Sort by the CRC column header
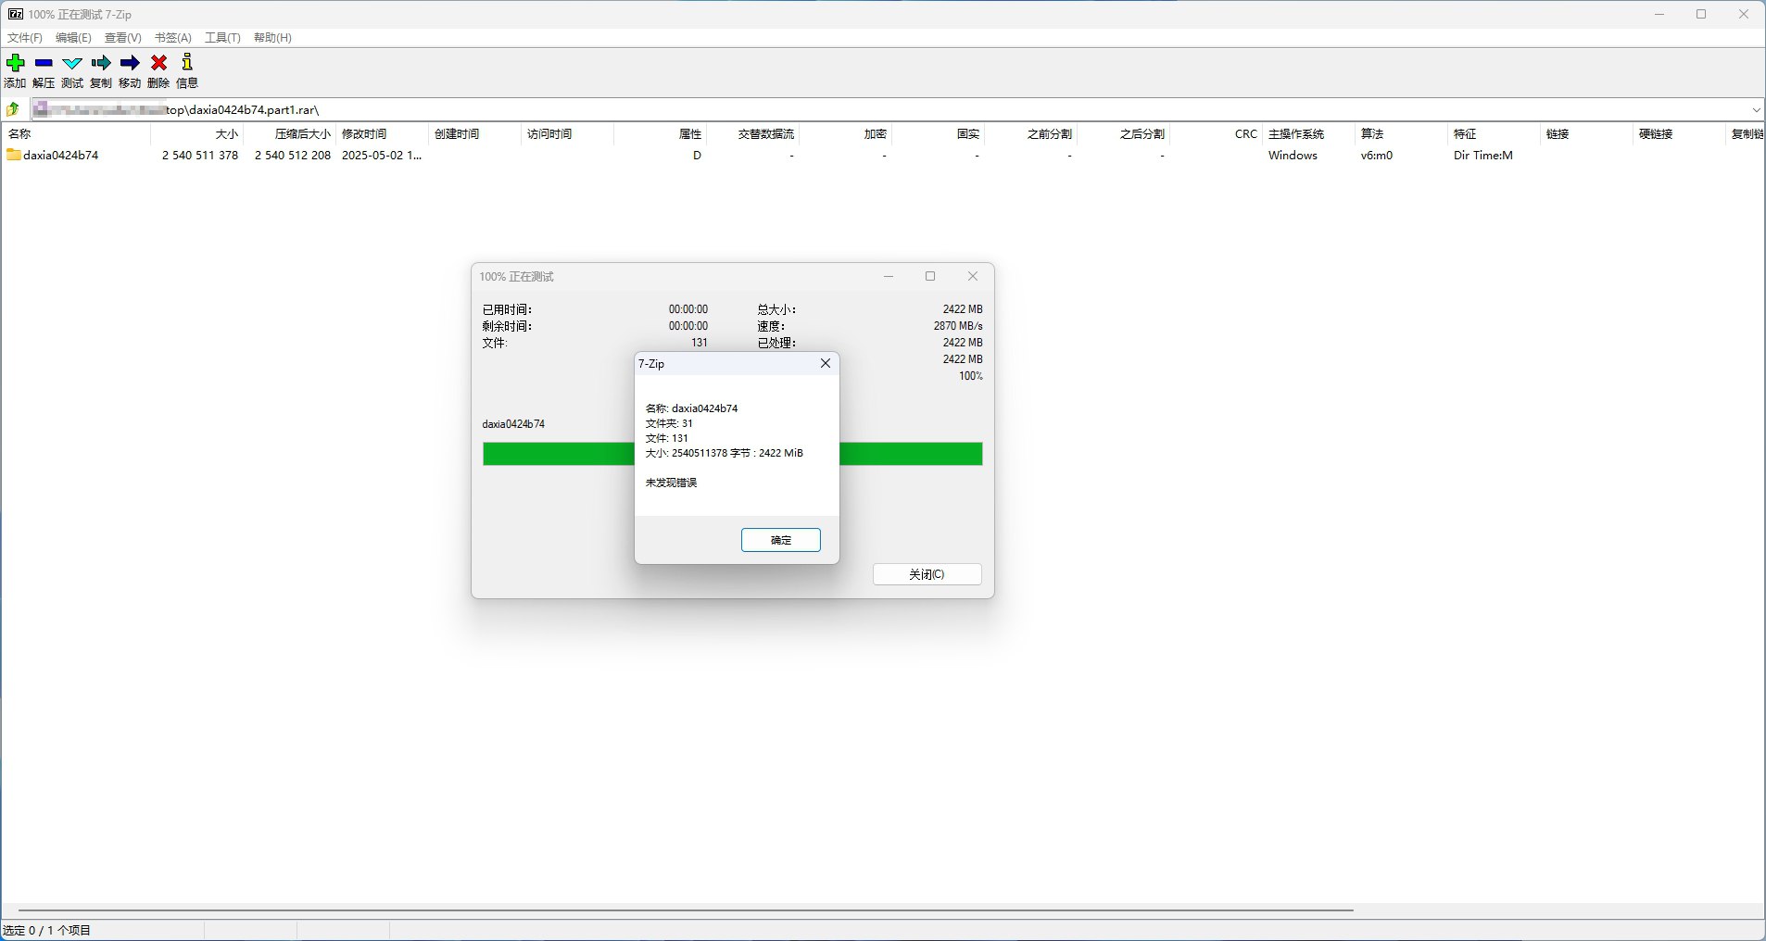Viewport: 1766px width, 941px height. (1216, 134)
